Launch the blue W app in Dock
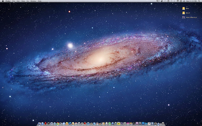202x126 pixels. (146, 123)
